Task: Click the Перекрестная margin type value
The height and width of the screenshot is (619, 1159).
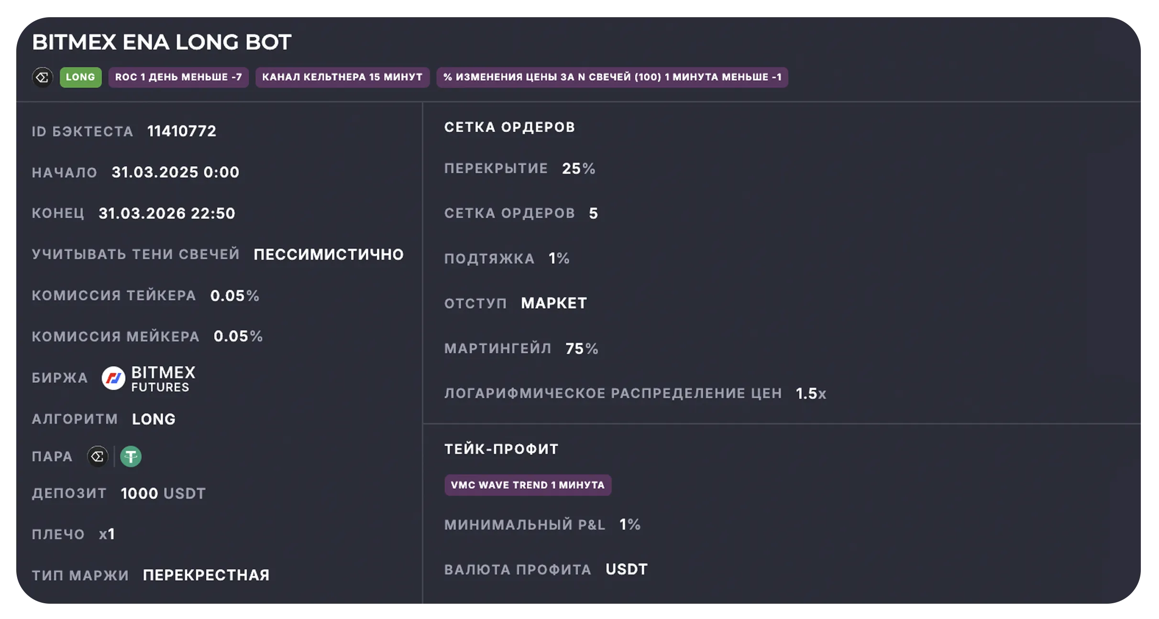Action: coord(206,575)
